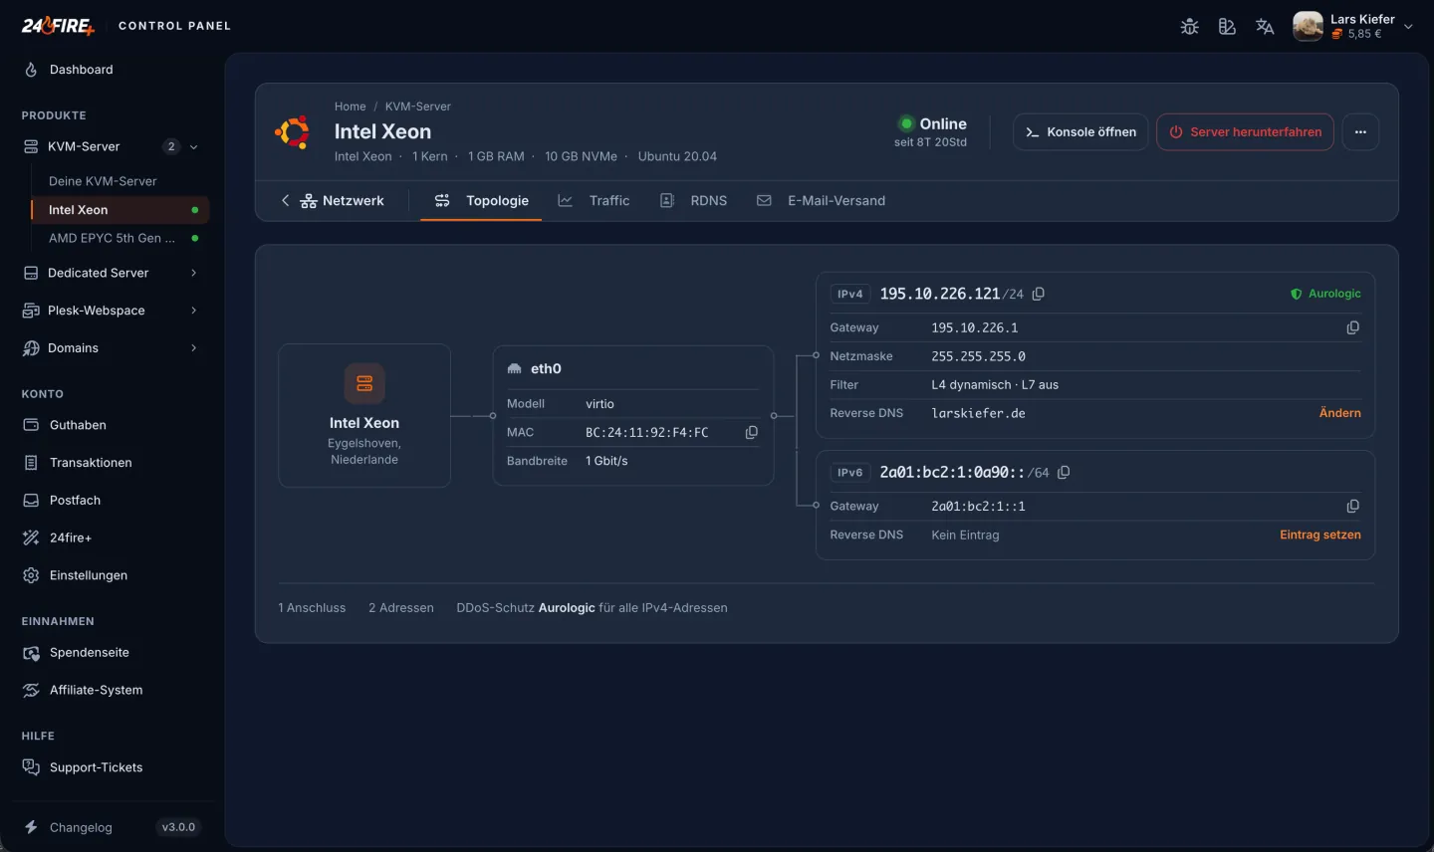The width and height of the screenshot is (1434, 852).
Task: Open the bug report icon in header
Action: click(1189, 27)
